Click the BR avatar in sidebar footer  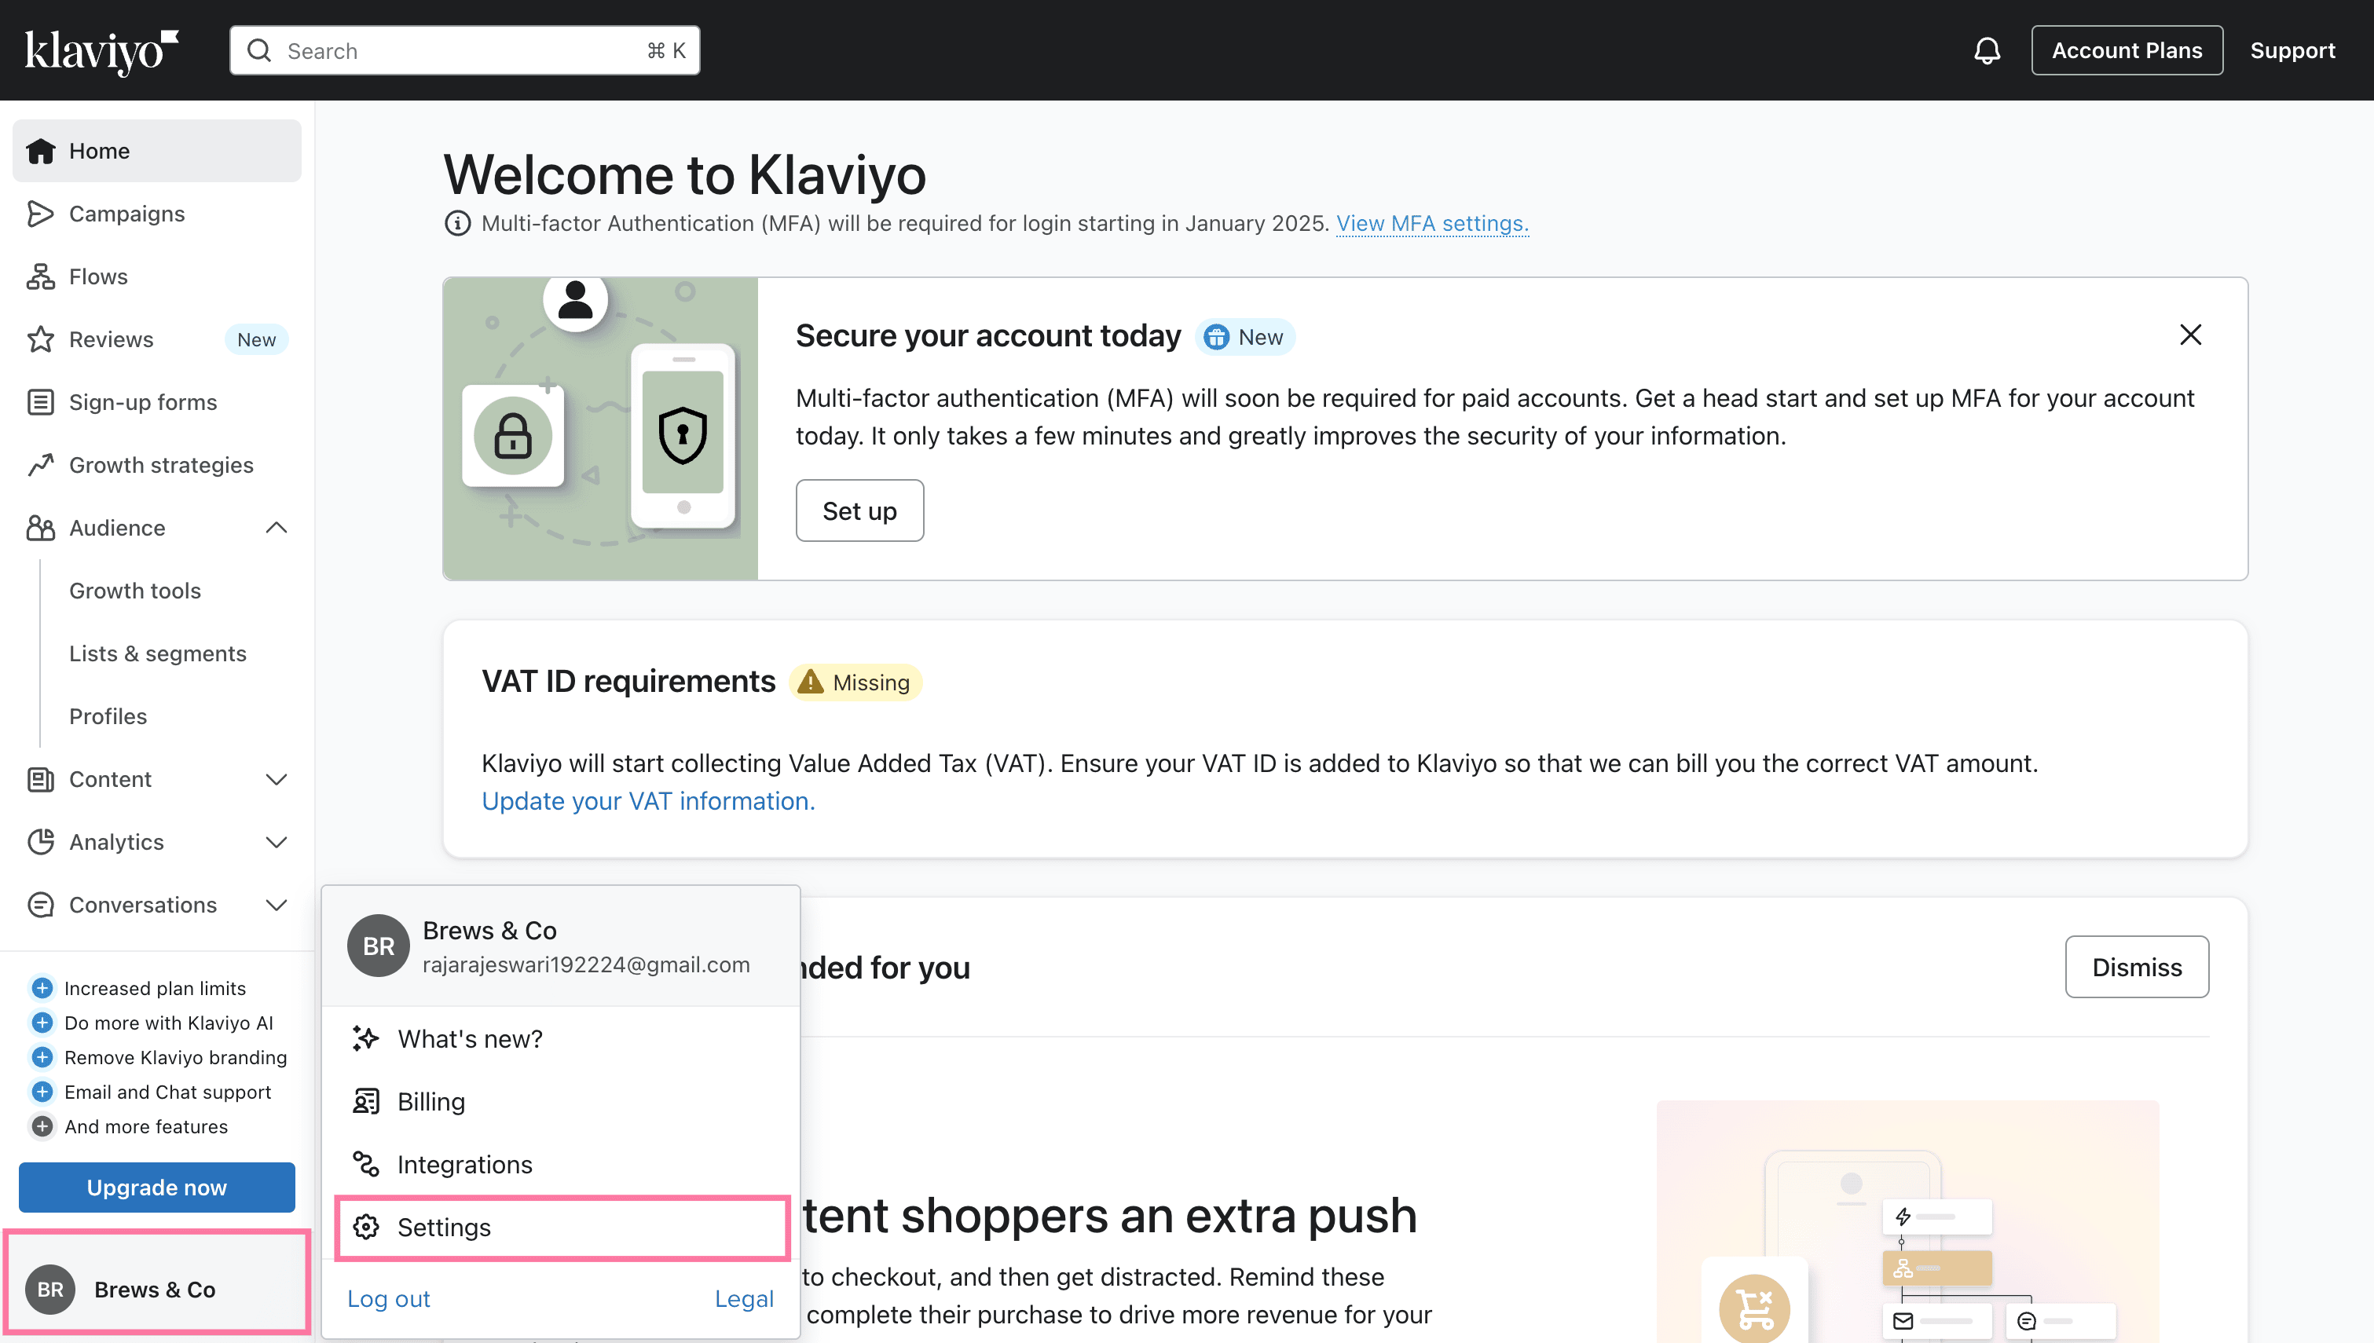tap(49, 1289)
